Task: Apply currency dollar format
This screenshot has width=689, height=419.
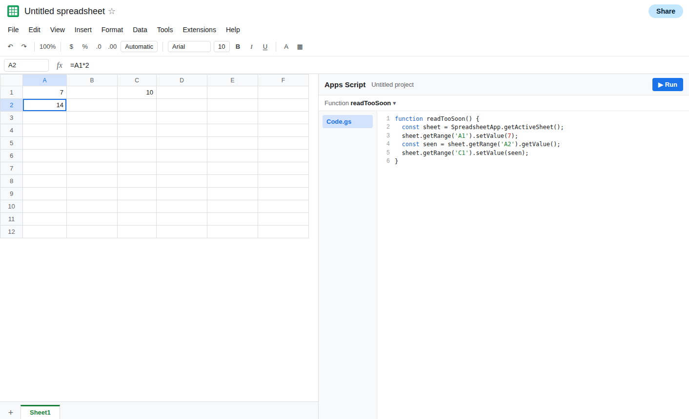Action: pos(71,47)
